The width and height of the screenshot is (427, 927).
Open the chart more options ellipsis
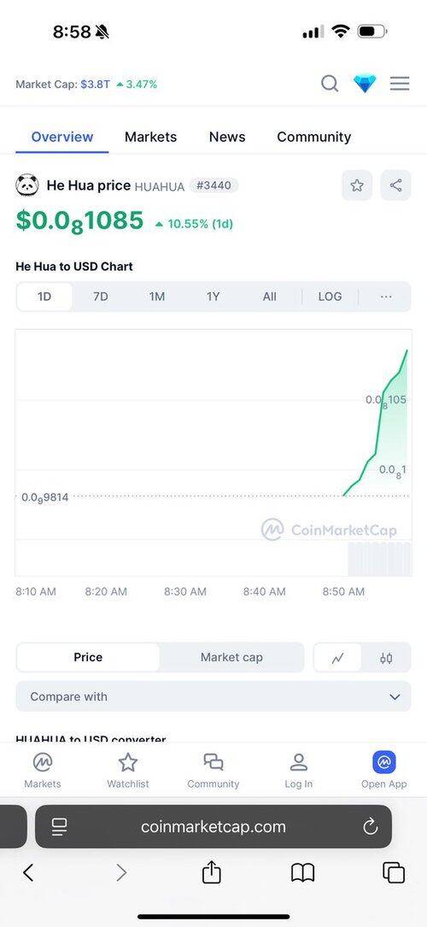pyautogui.click(x=386, y=296)
